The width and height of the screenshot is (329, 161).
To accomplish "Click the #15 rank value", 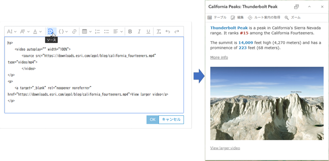I will coord(244,33).
